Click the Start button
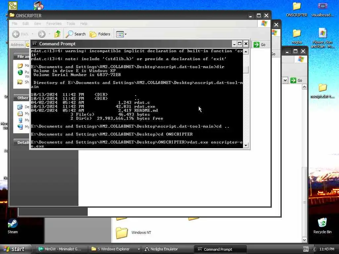Image resolution: width=339 pixels, height=254 pixels. [x=15, y=249]
